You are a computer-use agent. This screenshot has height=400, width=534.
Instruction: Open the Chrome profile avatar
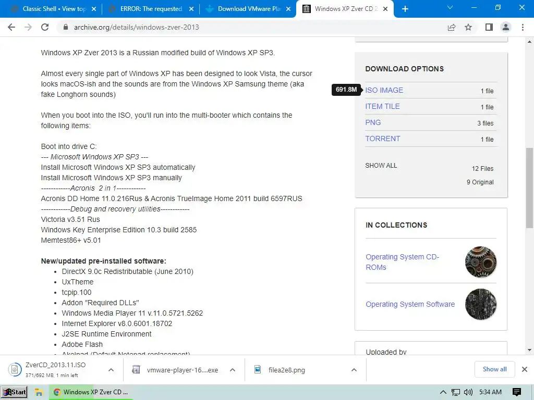tap(506, 27)
